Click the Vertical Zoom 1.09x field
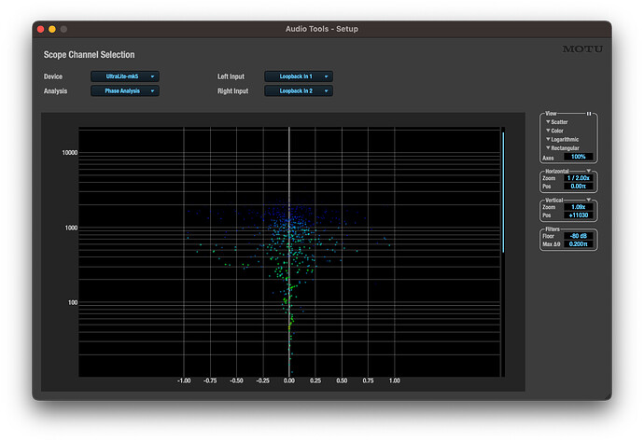 (x=578, y=206)
